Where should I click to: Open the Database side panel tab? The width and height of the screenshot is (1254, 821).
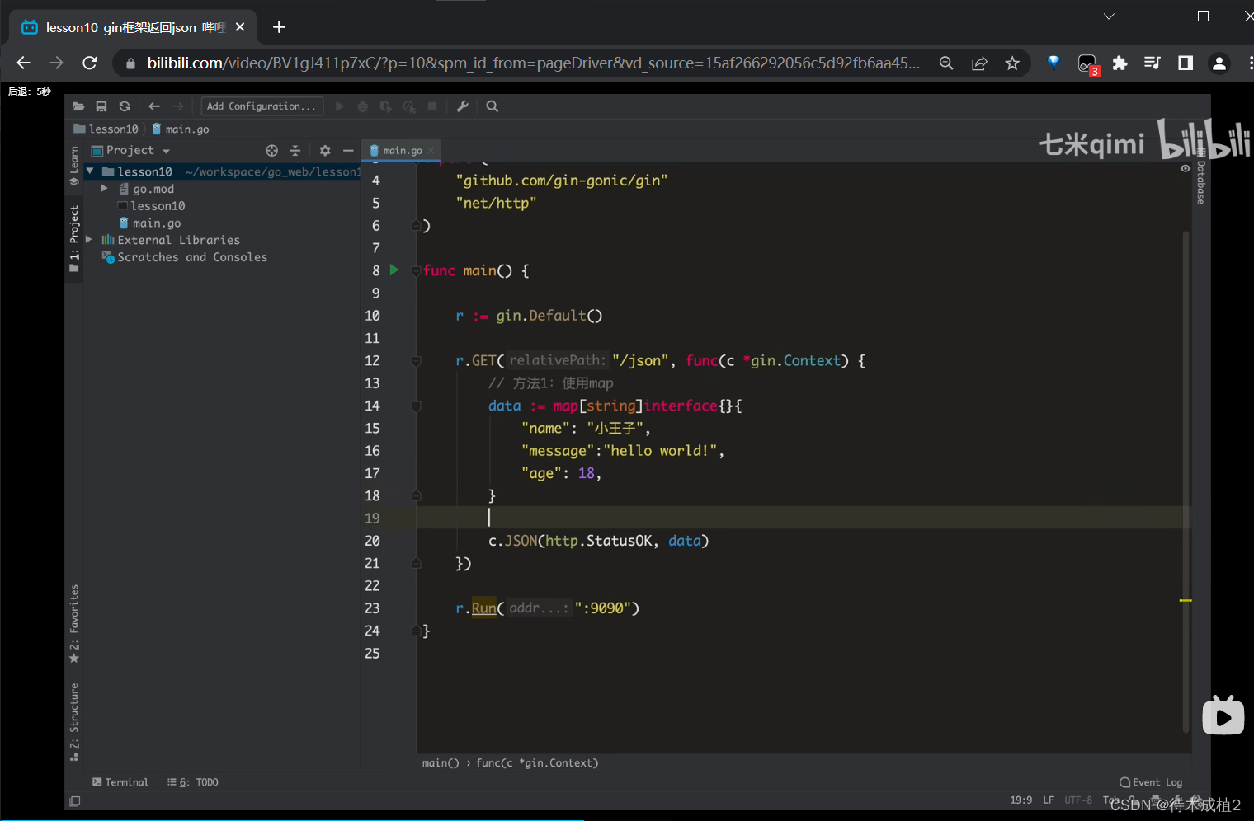tap(1201, 178)
